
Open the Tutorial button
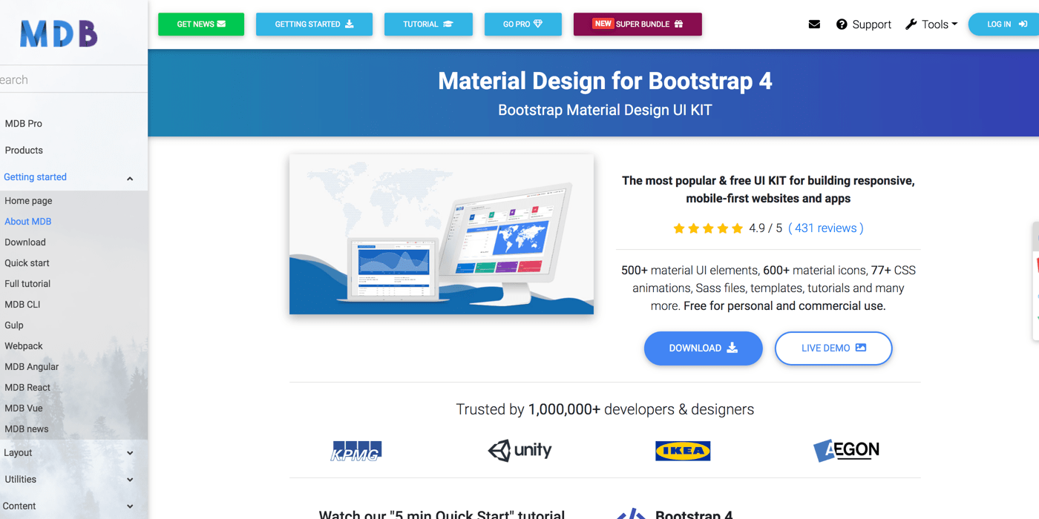[428, 24]
